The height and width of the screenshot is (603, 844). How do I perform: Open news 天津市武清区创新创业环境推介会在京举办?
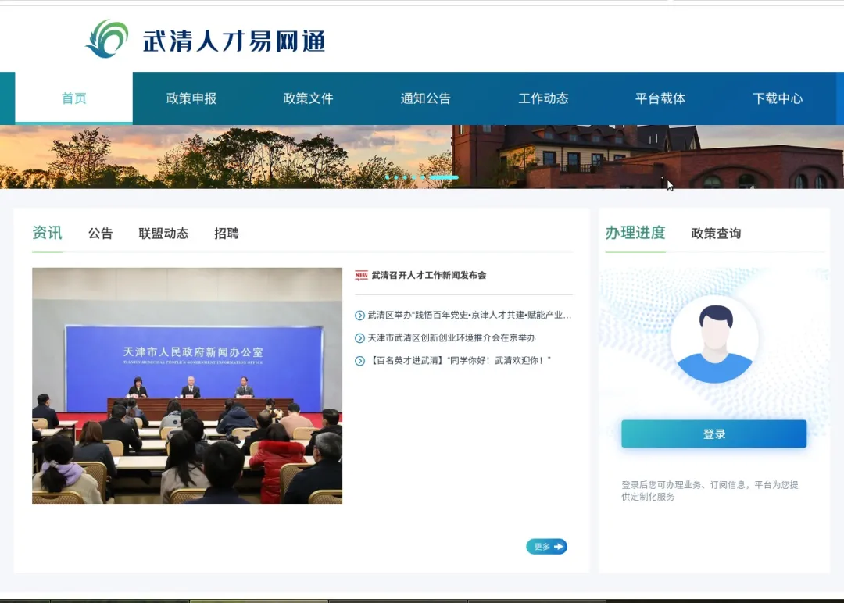[452, 337]
